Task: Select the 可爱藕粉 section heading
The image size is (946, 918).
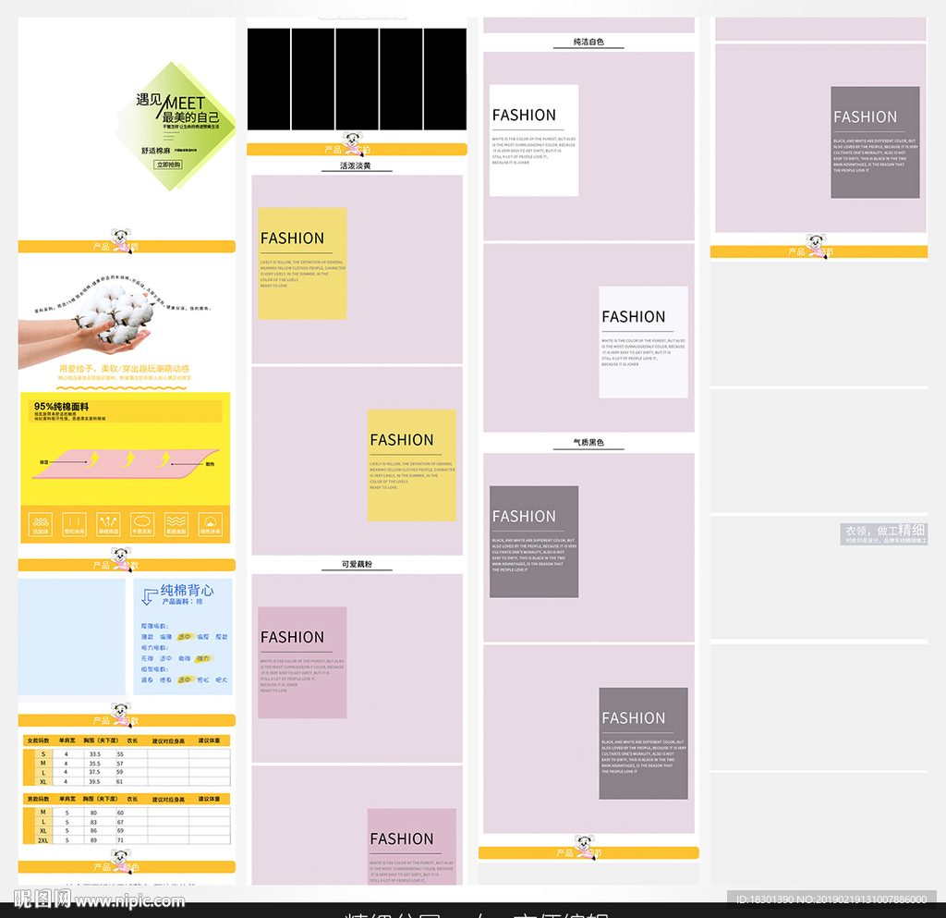Action: [x=357, y=564]
